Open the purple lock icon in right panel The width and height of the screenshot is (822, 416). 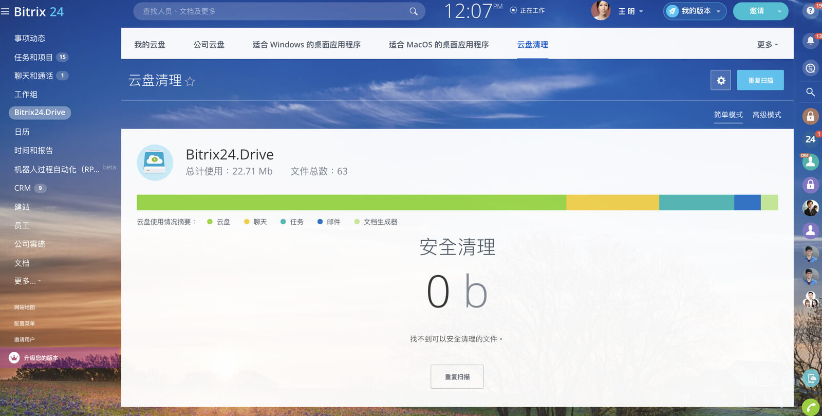coord(811,185)
